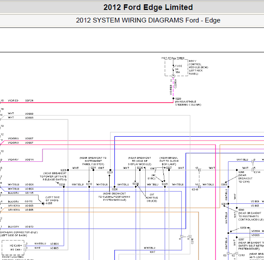
Task: Click the 'NEAR BREAKOUT TO GLOBAL POSITIONING SYSTEM MODULE' note
Action: point(114,197)
